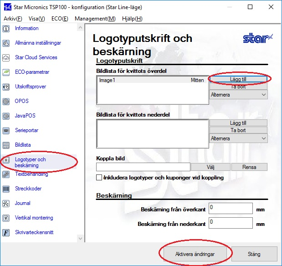Open the Streckkoder settings
Viewport: 282px width, 266px height.
(28, 189)
